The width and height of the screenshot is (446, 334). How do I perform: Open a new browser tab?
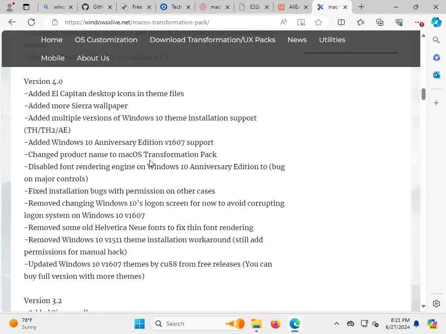[361, 7]
